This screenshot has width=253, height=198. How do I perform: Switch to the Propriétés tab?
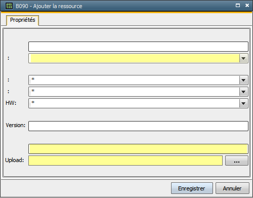click(x=23, y=20)
